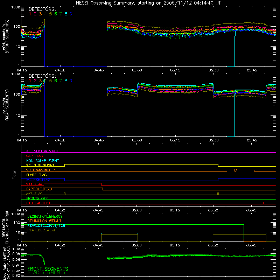This screenshot has width=280, height=280.
Task: Select the DETECTORS: label in the front segments plot
Action: click(x=42, y=9)
